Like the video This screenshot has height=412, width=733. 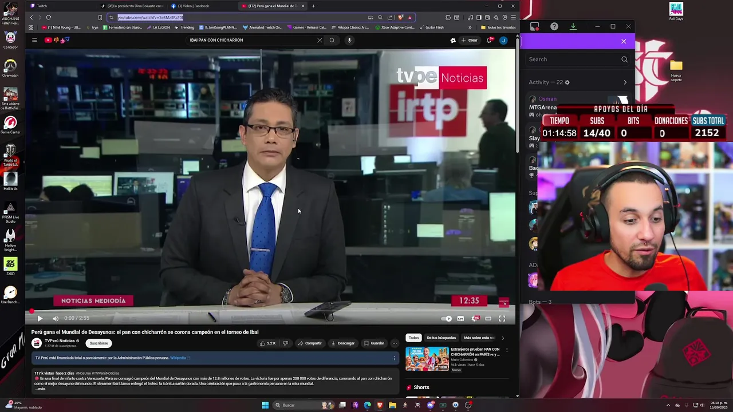click(267, 343)
